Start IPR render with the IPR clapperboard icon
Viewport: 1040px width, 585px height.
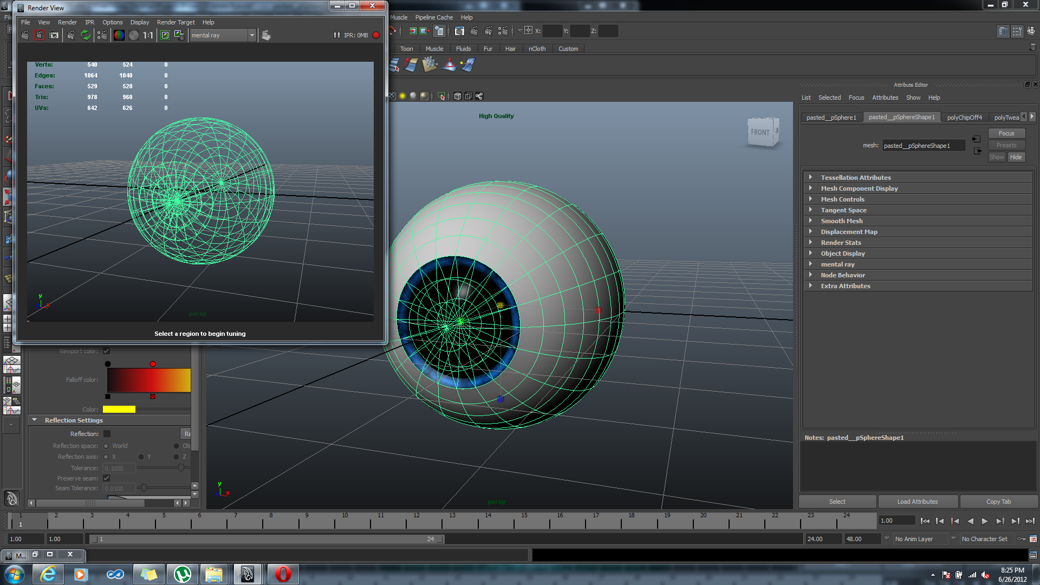coord(71,35)
